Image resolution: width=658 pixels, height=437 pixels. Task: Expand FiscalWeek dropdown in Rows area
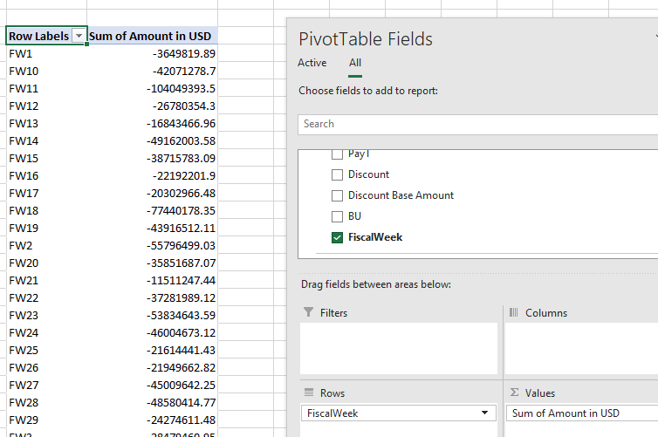click(484, 413)
